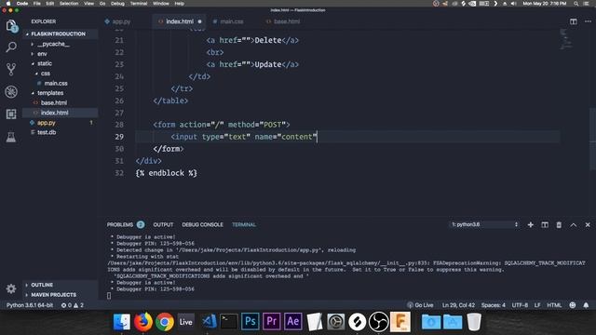Maximize the panel with the up chevron
This screenshot has height=335, width=596.
[x=574, y=225]
